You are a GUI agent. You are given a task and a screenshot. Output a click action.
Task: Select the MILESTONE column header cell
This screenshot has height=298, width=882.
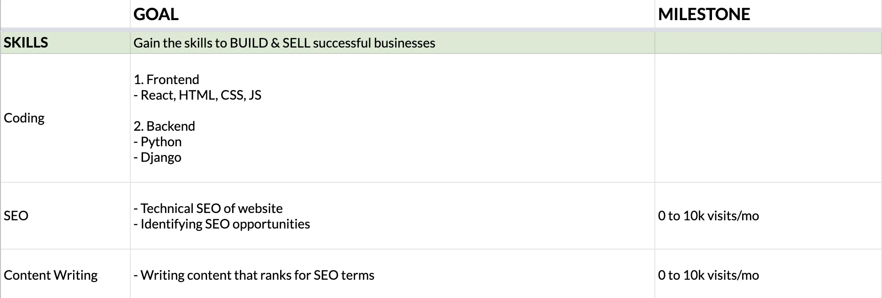point(704,14)
